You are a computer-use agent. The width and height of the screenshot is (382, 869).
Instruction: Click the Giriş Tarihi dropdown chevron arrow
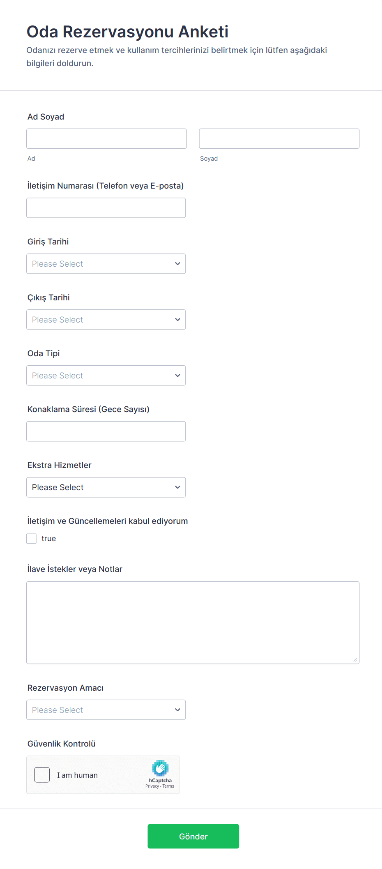pyautogui.click(x=177, y=264)
